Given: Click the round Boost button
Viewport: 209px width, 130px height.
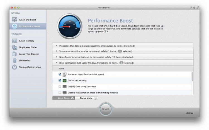Looking at the screenshot, I should (106, 109).
